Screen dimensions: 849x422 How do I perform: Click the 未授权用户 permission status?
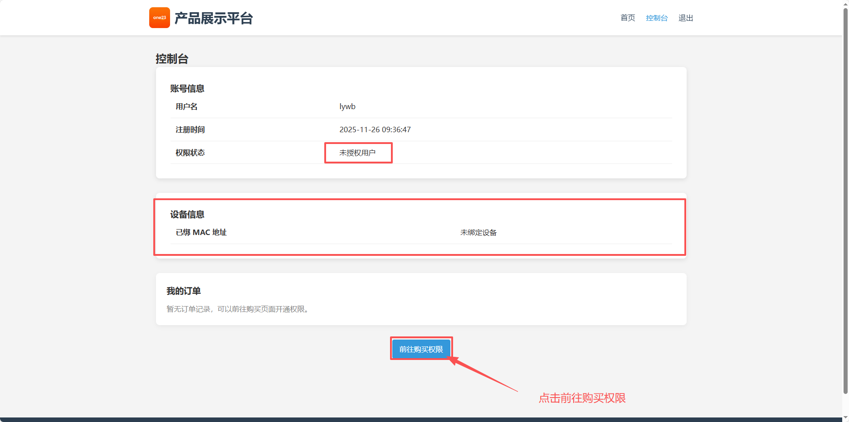[357, 153]
